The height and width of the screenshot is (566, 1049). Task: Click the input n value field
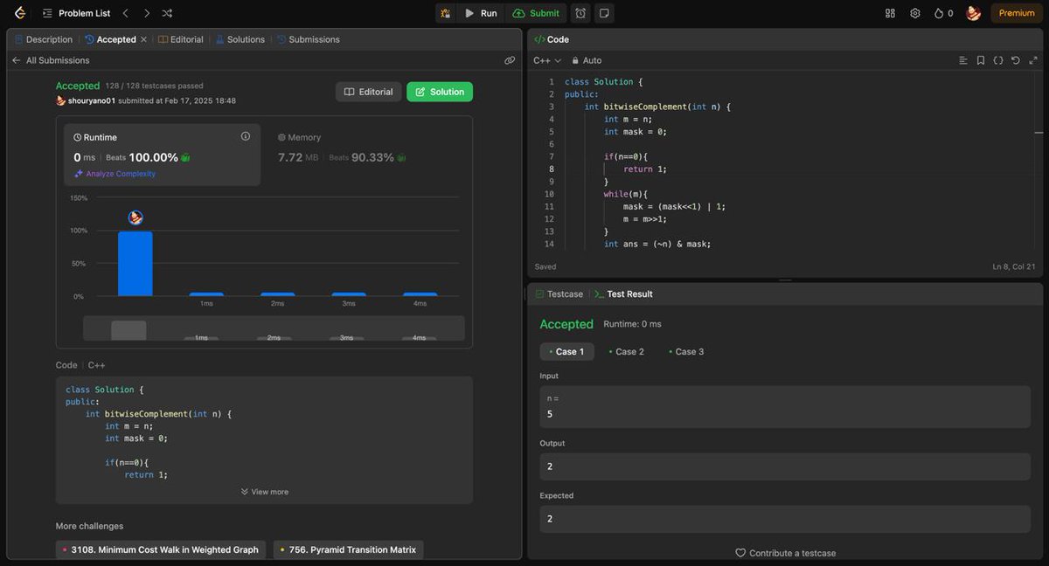tap(785, 407)
